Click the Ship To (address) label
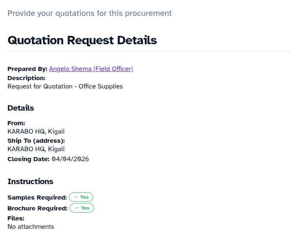Screen dimensions: 291x243 coord(36,141)
